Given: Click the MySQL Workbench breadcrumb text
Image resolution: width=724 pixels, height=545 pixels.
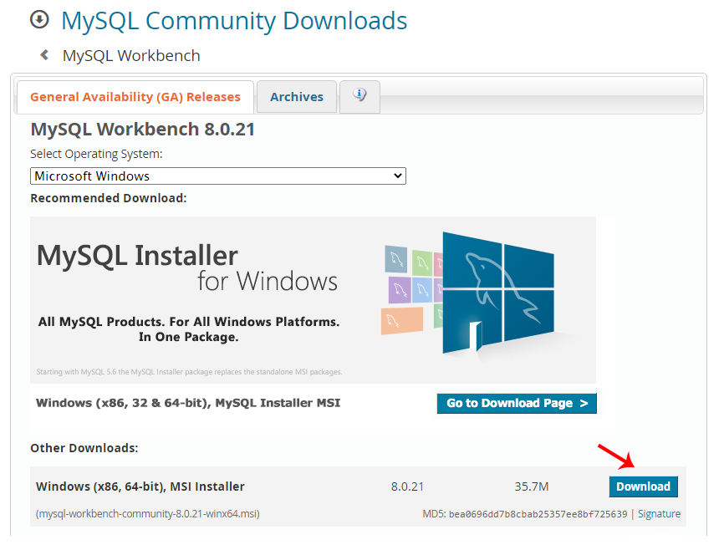Looking at the screenshot, I should coord(131,55).
